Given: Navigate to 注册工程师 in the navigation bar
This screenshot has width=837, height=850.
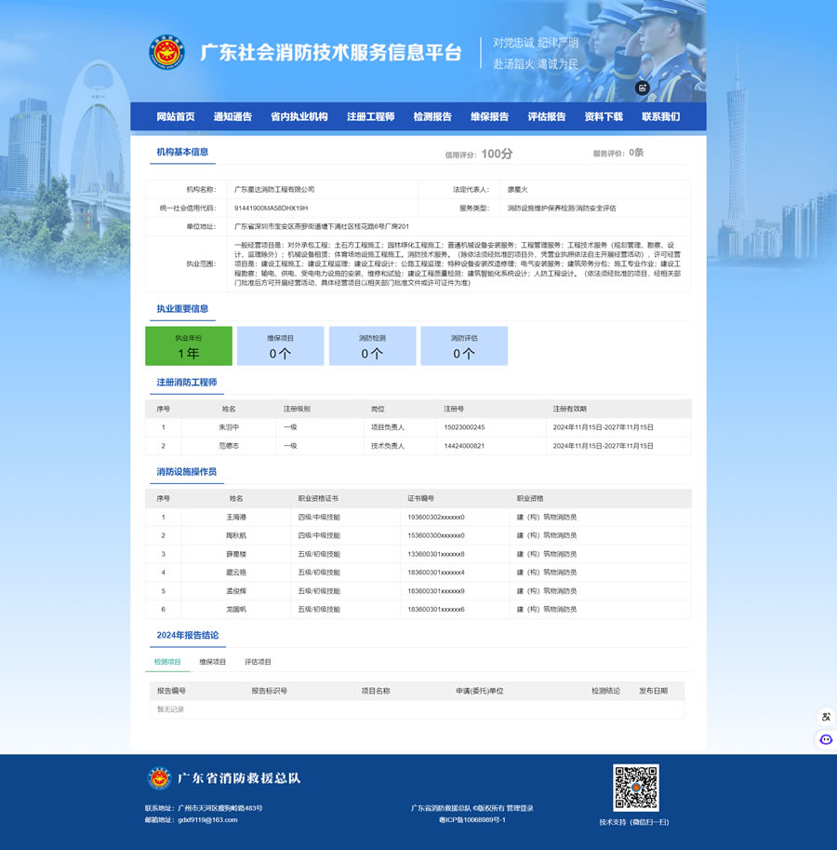Looking at the screenshot, I should [x=369, y=116].
